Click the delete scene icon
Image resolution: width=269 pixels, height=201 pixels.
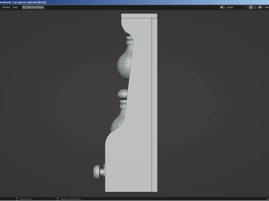pyautogui.click(x=255, y=7)
